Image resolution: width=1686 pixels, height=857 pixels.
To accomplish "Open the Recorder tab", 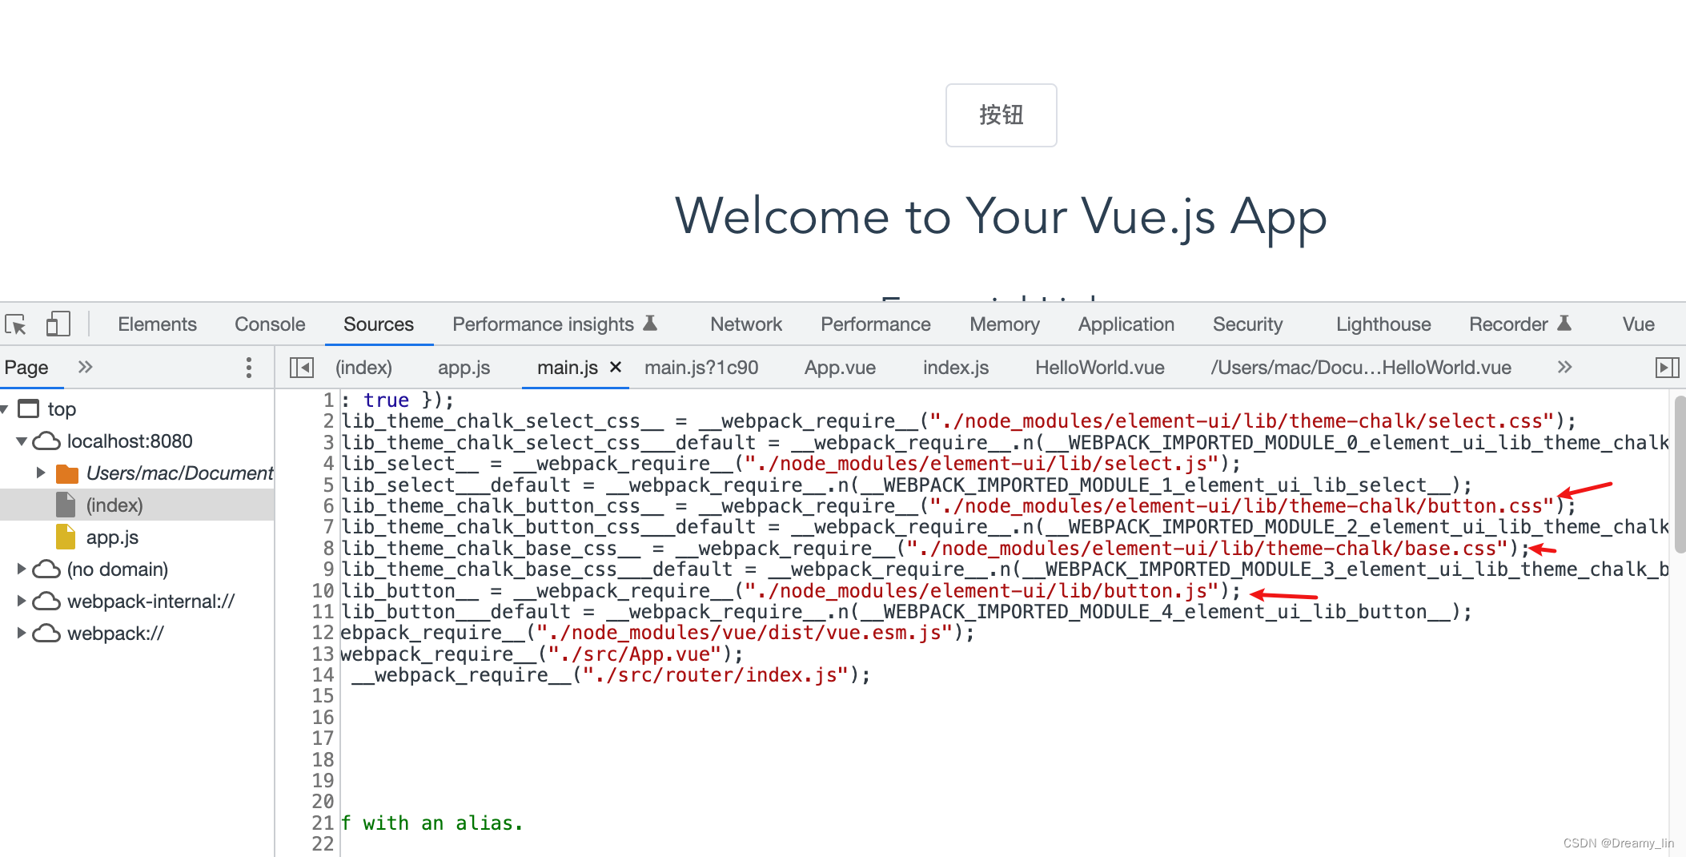I will tap(1520, 324).
